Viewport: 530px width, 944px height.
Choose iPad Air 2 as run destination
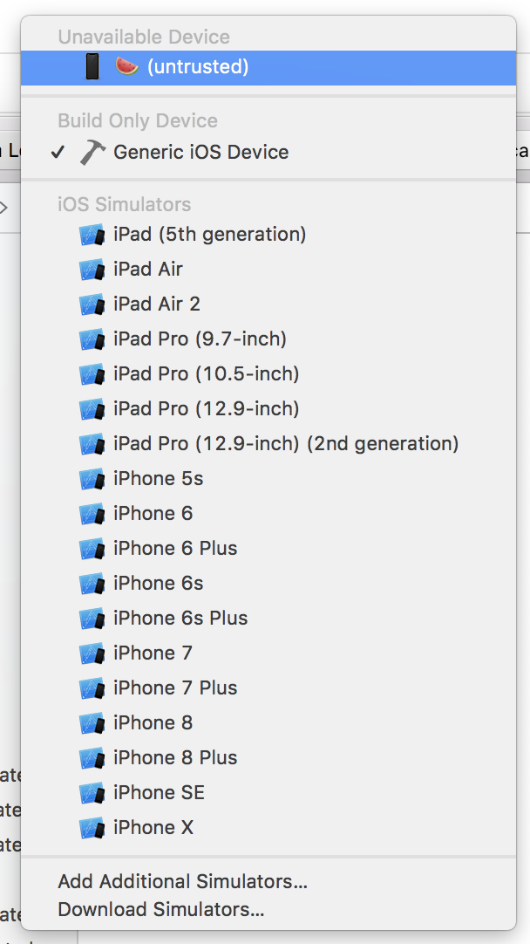(157, 304)
